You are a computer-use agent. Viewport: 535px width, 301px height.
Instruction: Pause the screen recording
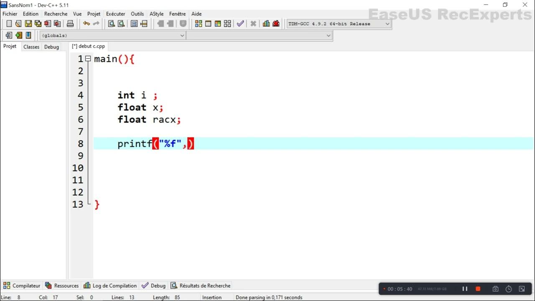(x=465, y=289)
